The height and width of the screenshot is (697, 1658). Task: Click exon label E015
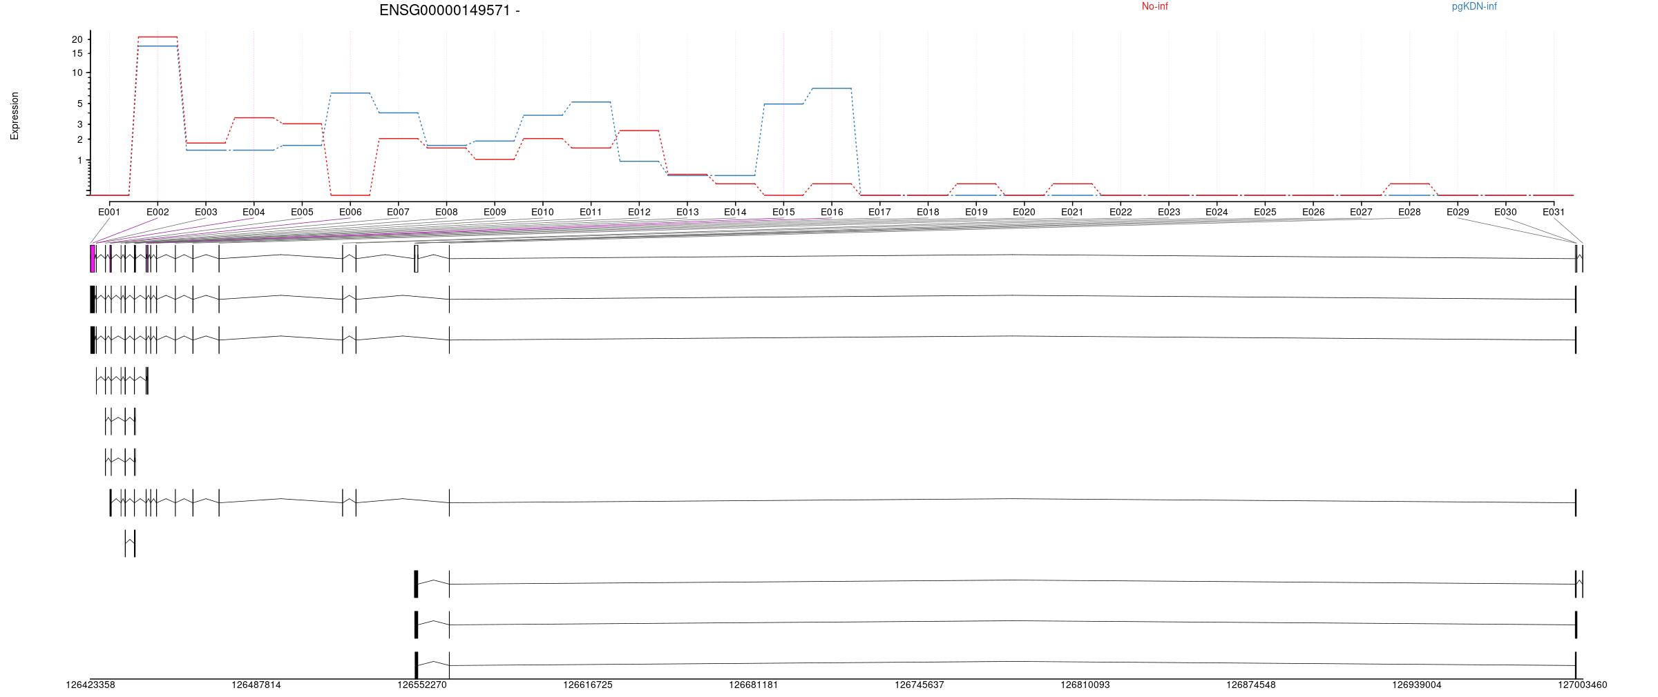coord(783,212)
